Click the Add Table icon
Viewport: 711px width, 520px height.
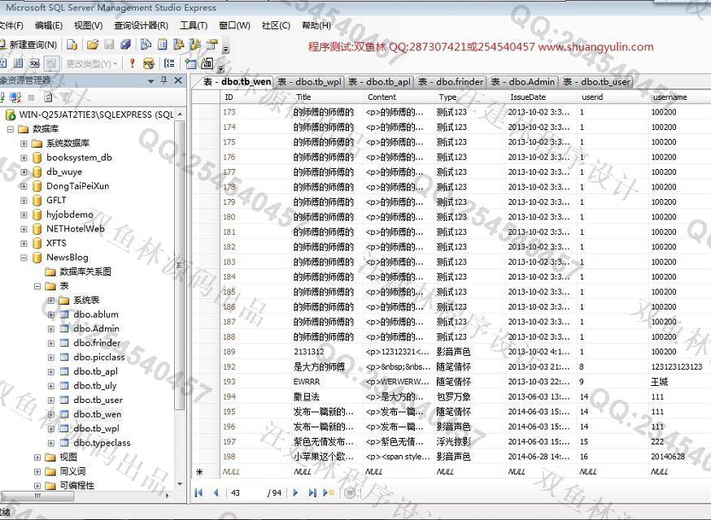(190, 63)
